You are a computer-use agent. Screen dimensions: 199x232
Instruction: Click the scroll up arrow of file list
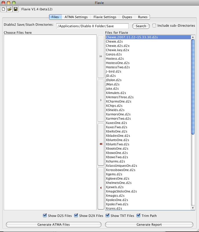pos(193,37)
